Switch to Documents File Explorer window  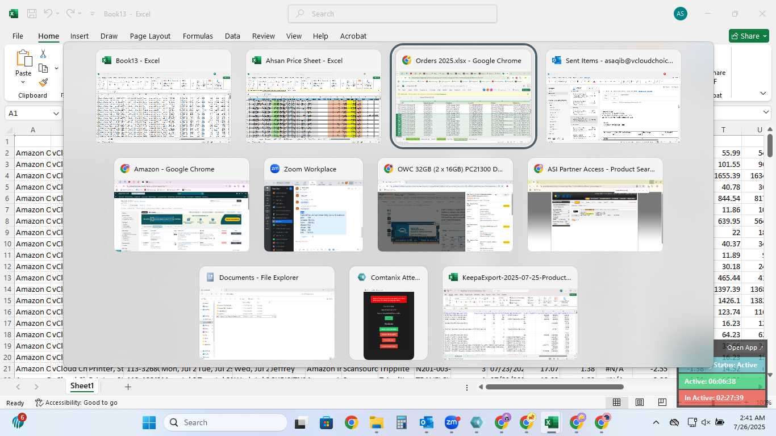267,313
